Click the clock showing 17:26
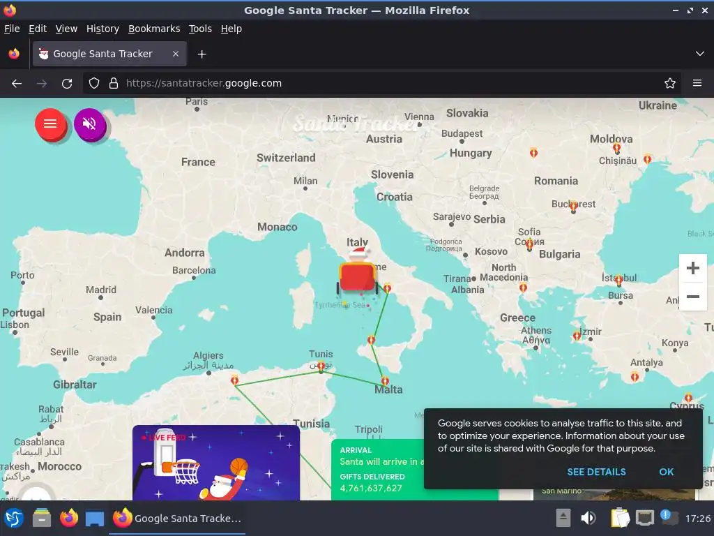The width and height of the screenshot is (714, 536). 697,519
